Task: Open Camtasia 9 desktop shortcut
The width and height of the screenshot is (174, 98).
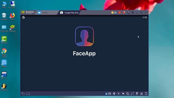Action: [x=4, y=40]
